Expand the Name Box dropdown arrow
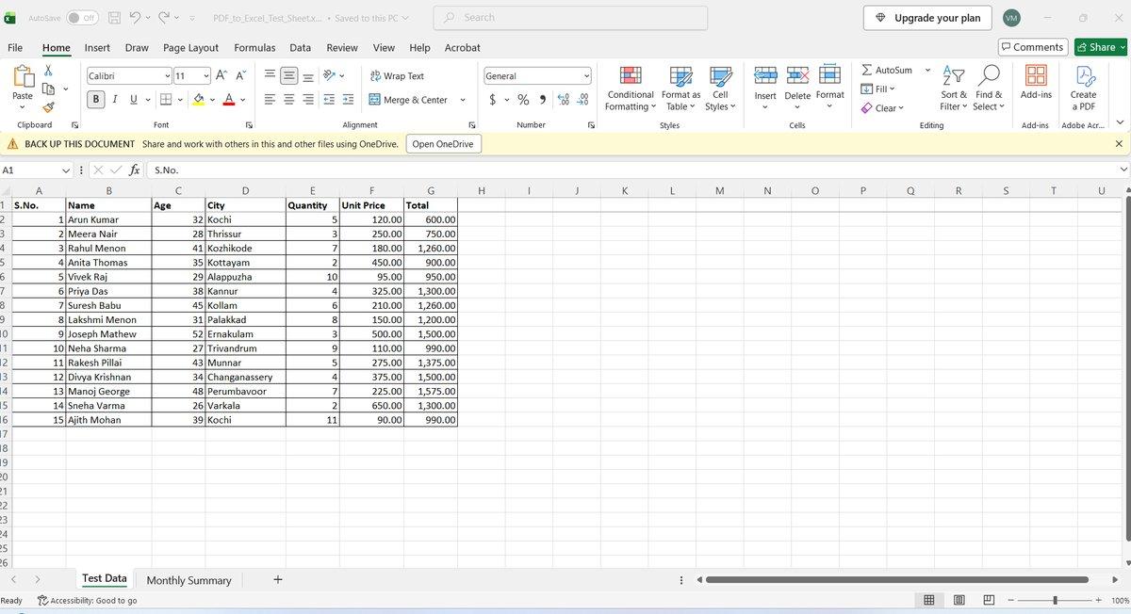 coord(66,170)
